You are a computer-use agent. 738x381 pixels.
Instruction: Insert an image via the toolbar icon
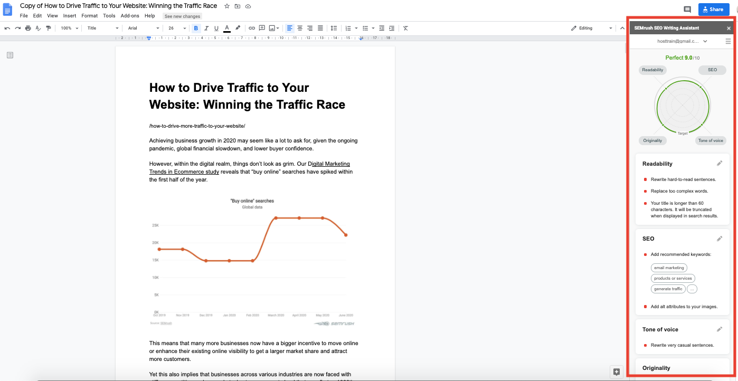tap(271, 28)
